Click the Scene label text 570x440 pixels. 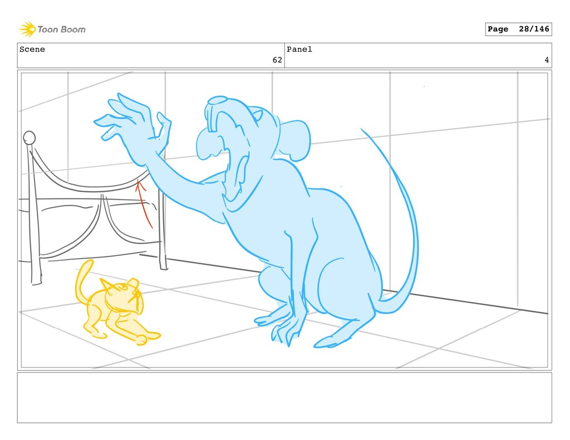tap(32, 50)
